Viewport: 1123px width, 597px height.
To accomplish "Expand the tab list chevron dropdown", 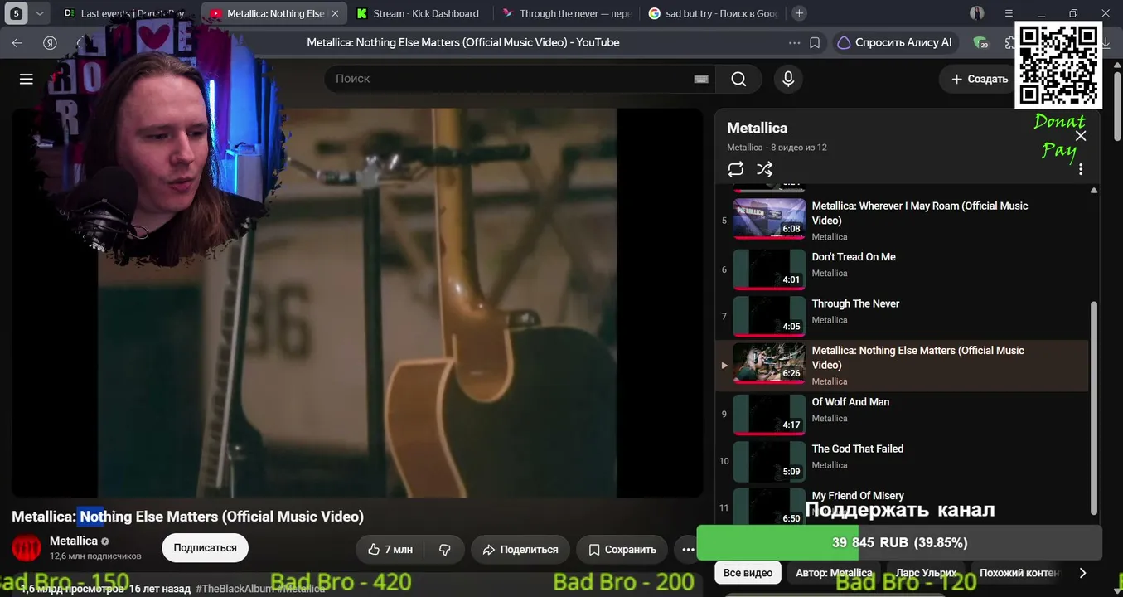I will 39,13.
